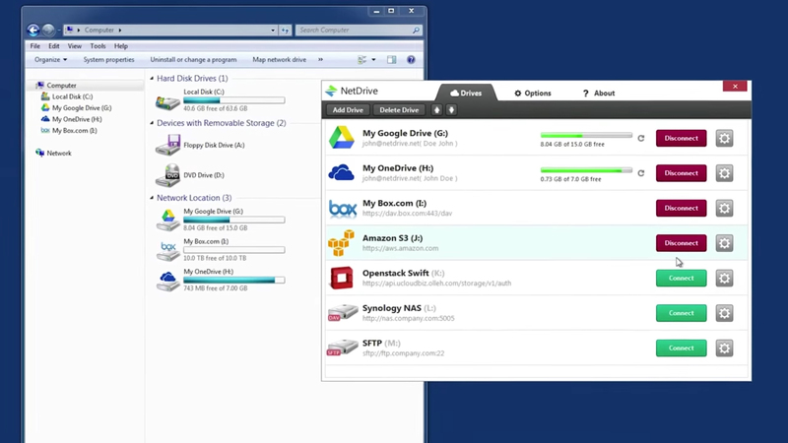The image size is (788, 443).
Task: Refresh My OneDrive free space
Action: (641, 173)
